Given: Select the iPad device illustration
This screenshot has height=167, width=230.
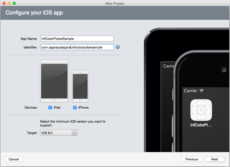Looking at the screenshot, I should point(54,81).
